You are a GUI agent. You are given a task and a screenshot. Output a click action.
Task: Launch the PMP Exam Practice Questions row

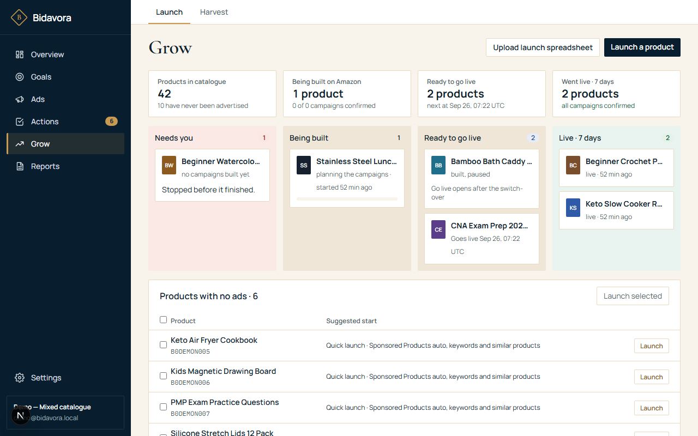click(651, 408)
